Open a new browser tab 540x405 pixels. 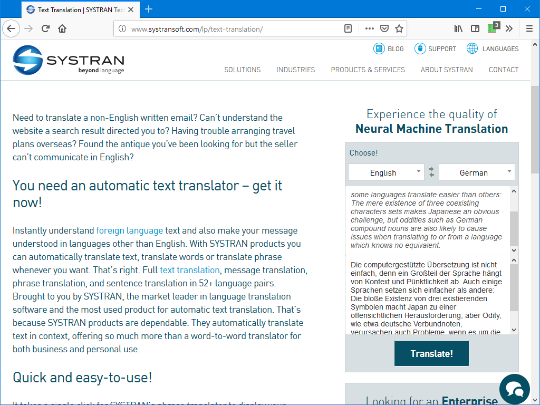149,9
